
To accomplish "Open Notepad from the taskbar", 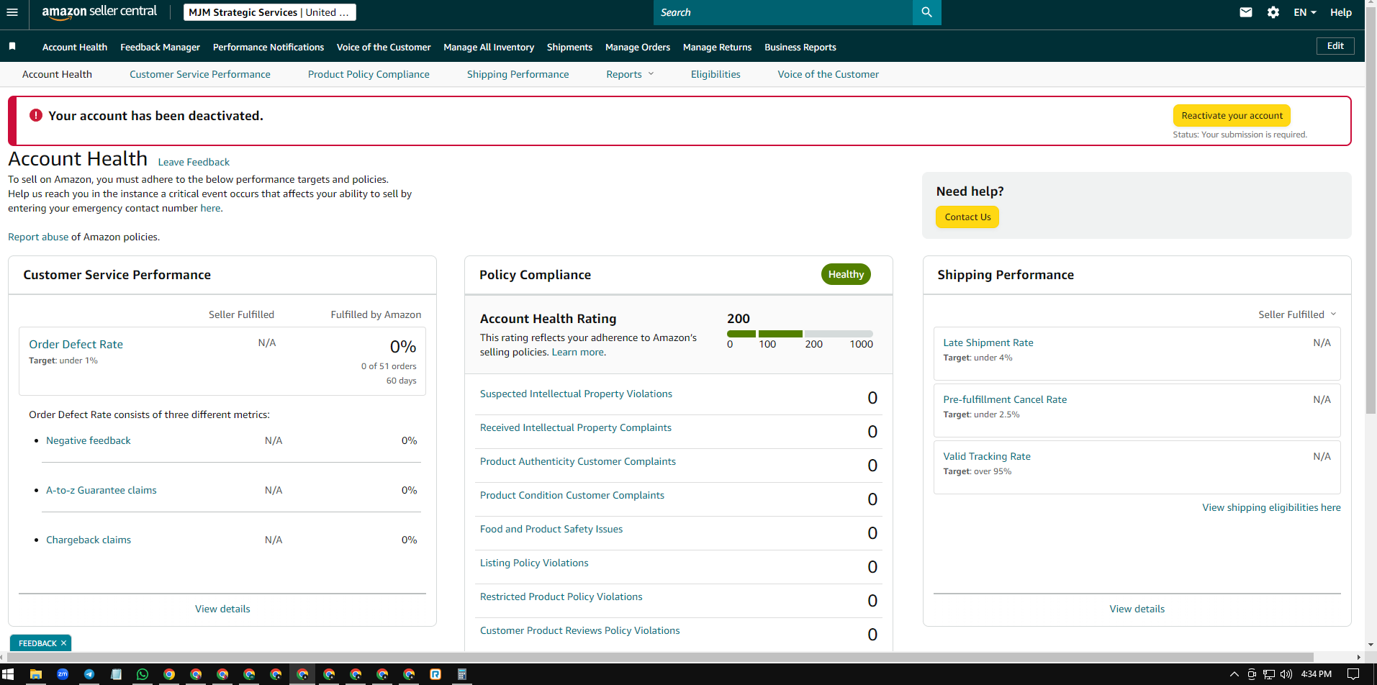I will 116,674.
